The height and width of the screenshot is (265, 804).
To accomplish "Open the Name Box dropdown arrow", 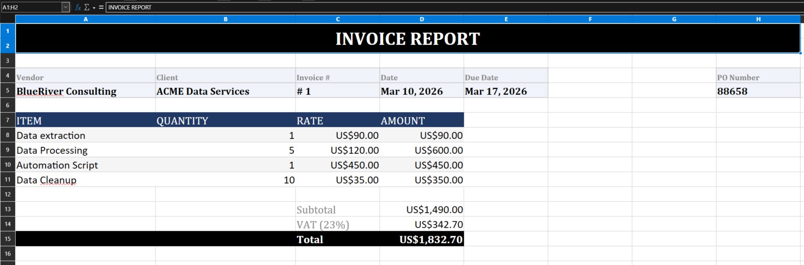I will pyautogui.click(x=66, y=7).
